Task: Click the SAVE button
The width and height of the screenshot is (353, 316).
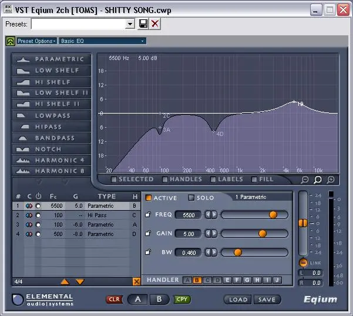Action: 267,300
